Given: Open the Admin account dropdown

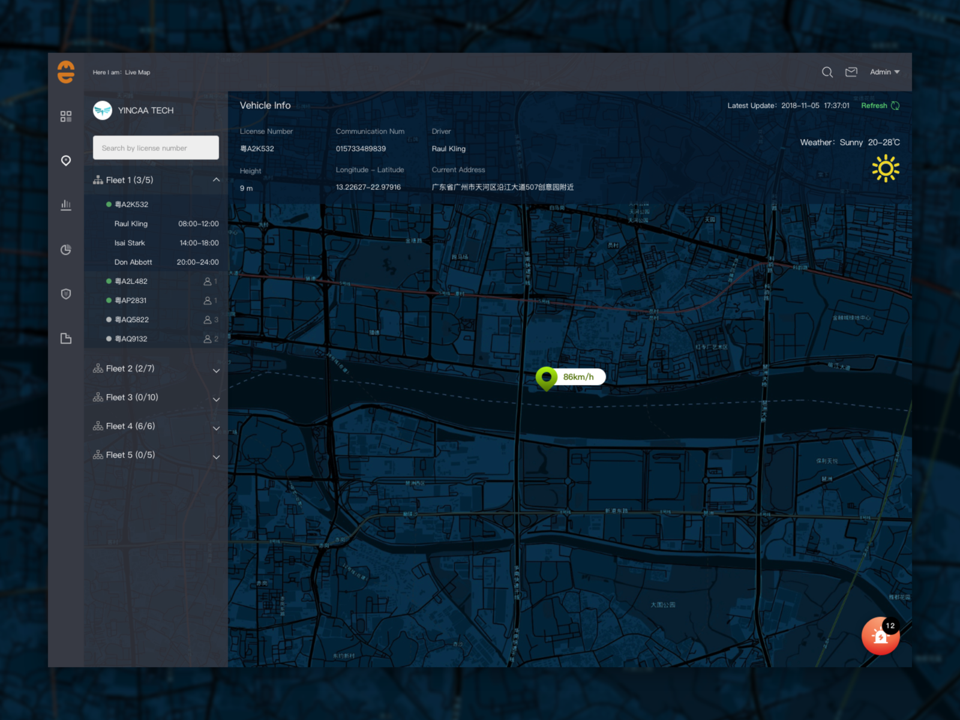Looking at the screenshot, I should tap(884, 72).
